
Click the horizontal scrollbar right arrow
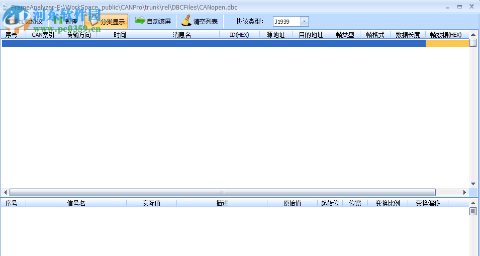(x=465, y=192)
